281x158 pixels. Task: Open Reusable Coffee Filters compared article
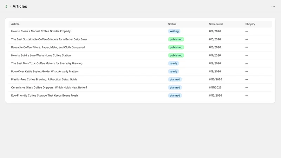[x=48, y=47]
